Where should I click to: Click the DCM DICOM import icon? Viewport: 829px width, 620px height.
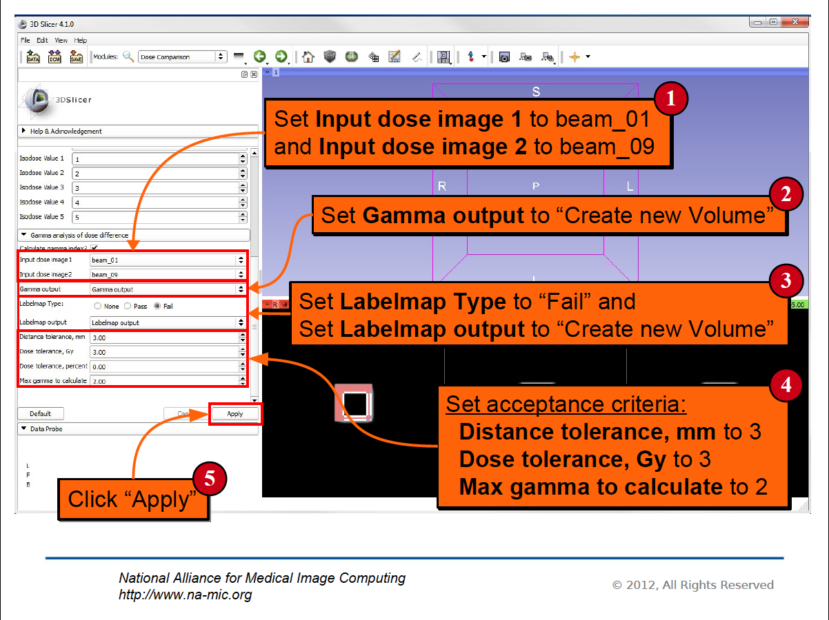[x=54, y=57]
